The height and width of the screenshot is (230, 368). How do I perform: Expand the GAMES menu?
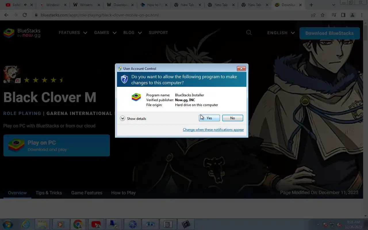(x=105, y=33)
